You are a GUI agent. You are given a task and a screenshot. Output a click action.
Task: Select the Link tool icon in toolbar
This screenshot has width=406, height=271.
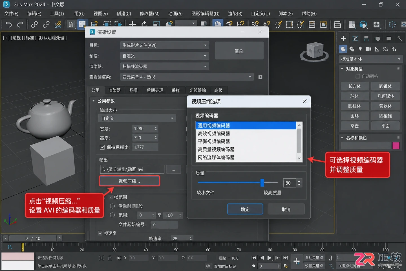click(x=34, y=25)
